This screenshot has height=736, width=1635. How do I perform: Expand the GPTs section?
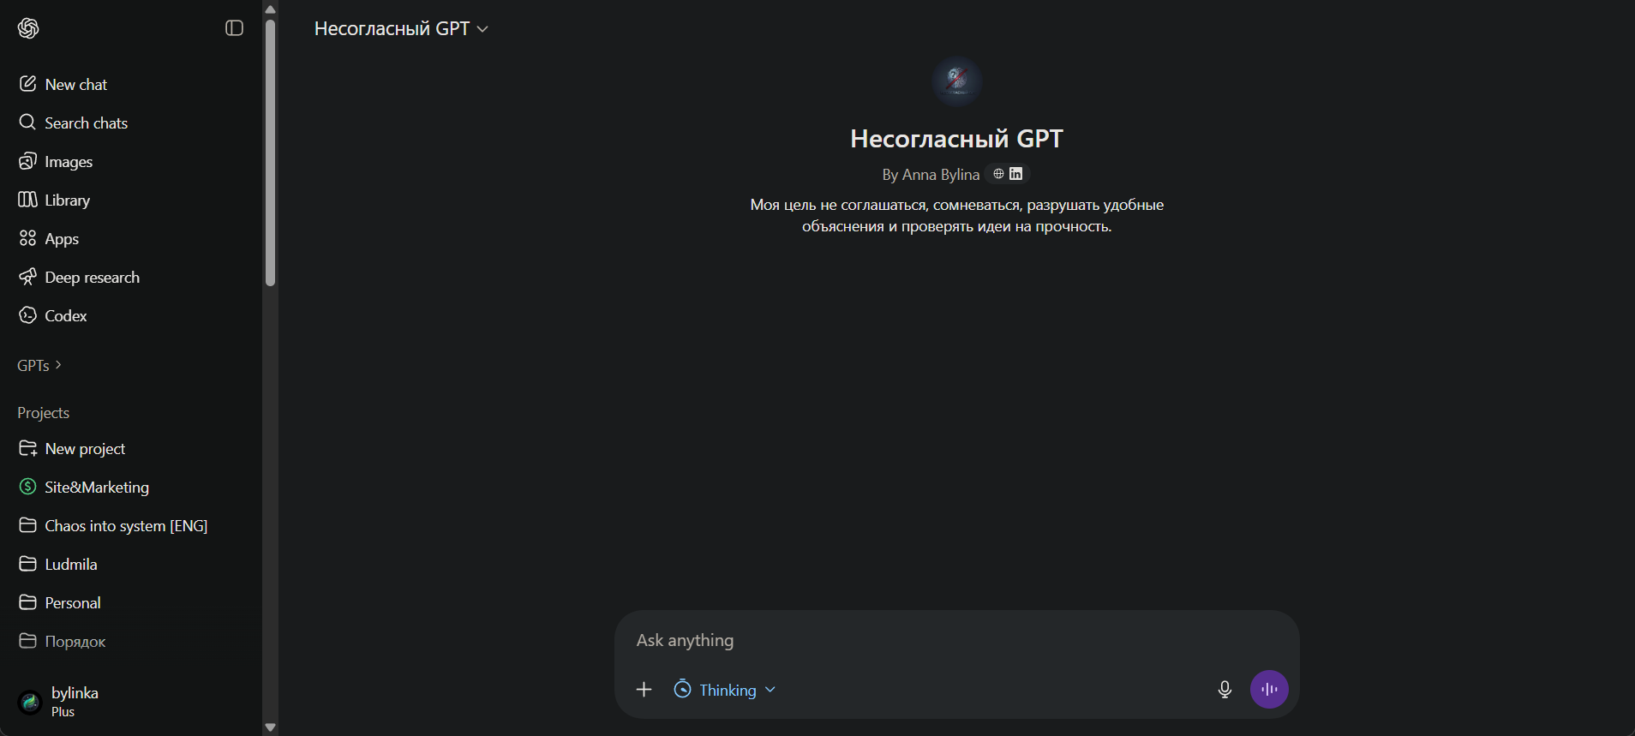(39, 365)
